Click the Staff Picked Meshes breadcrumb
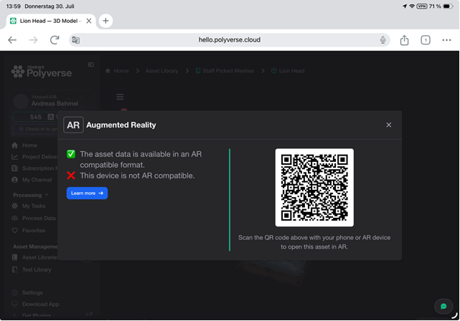 tap(225, 71)
